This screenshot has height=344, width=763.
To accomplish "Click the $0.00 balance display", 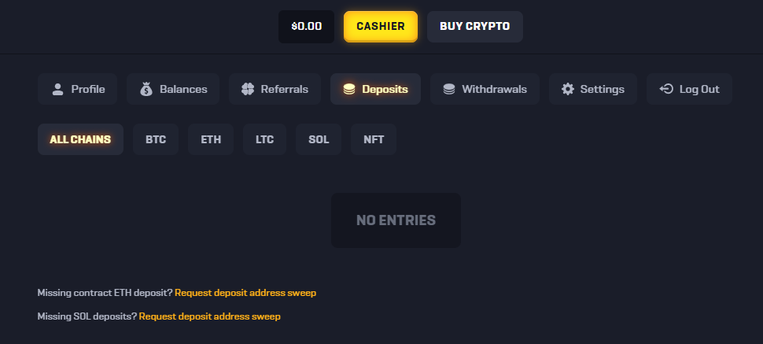I will coord(306,26).
